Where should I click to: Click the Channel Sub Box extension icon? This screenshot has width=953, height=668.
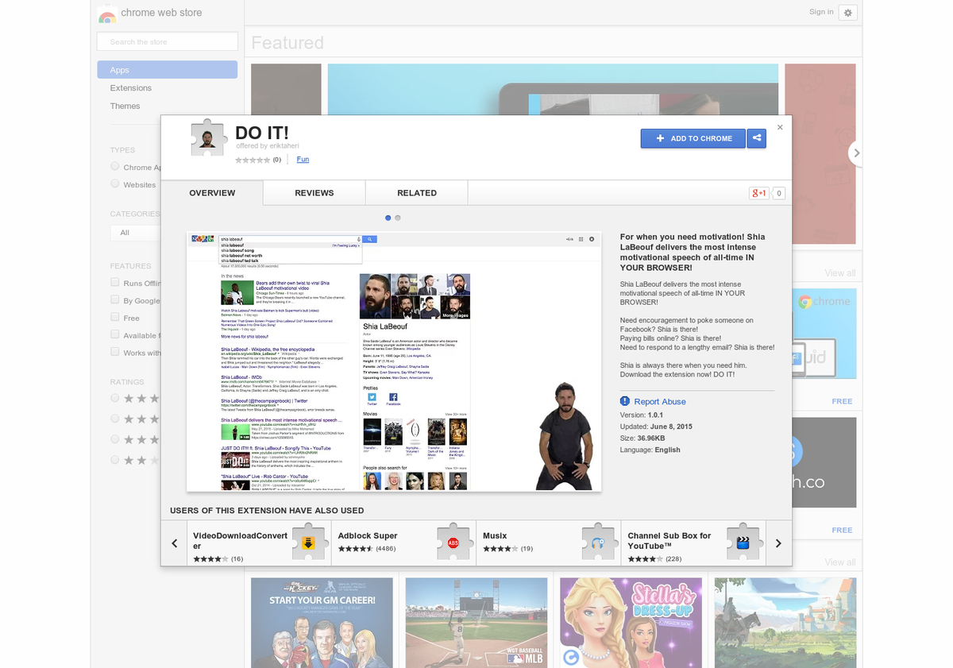(743, 541)
